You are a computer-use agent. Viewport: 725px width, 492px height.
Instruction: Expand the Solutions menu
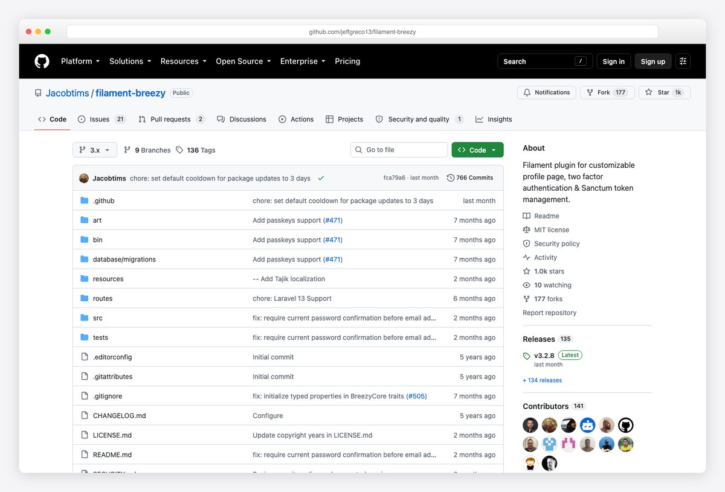(130, 61)
